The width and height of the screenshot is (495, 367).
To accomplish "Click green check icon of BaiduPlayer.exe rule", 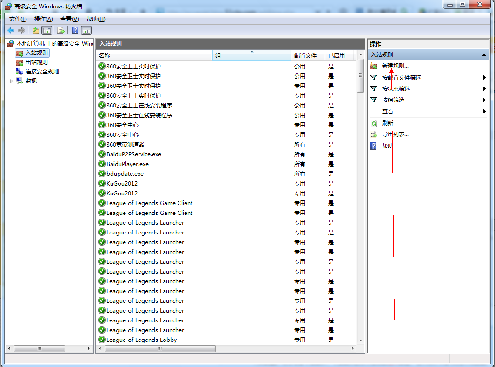I will pyautogui.click(x=102, y=164).
